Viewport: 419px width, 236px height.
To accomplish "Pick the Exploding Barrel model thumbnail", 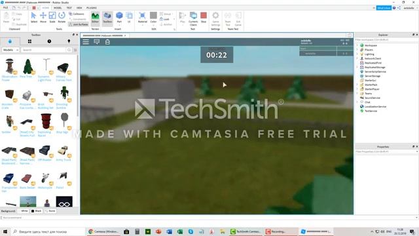I will (46, 121).
